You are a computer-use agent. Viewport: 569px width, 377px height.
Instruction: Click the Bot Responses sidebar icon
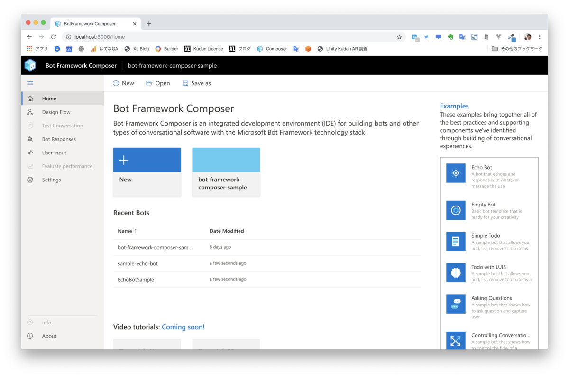[30, 139]
